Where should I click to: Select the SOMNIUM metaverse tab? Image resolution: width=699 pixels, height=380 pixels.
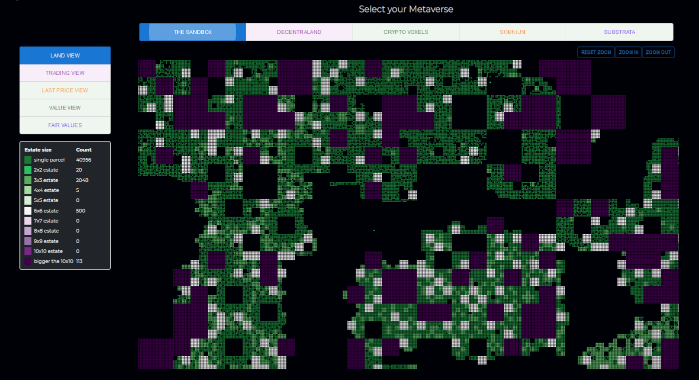512,31
